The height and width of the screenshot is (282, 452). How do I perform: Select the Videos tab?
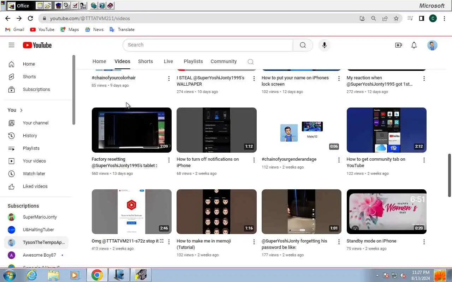pos(123,61)
